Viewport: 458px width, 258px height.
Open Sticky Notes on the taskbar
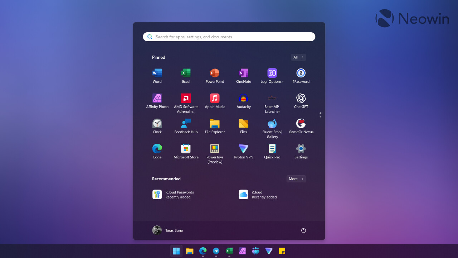(282, 251)
